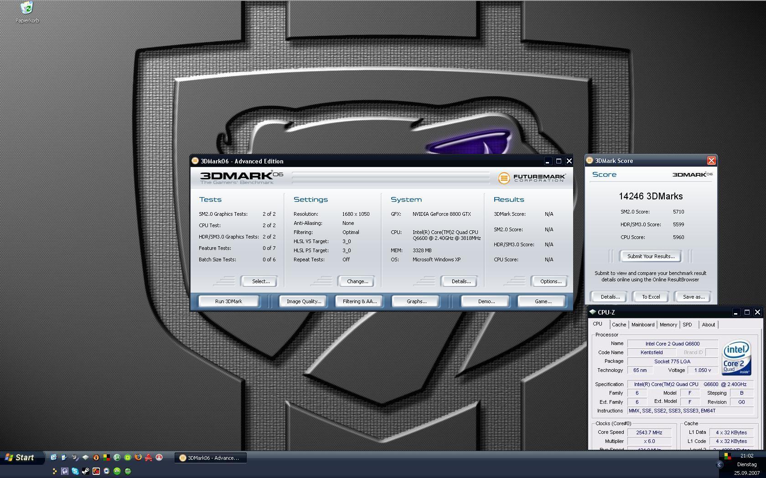
Task: Click the yellow dots quick launch icon
Action: (54, 471)
